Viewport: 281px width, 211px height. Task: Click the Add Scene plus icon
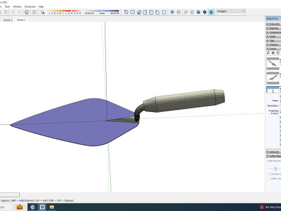tap(273, 53)
